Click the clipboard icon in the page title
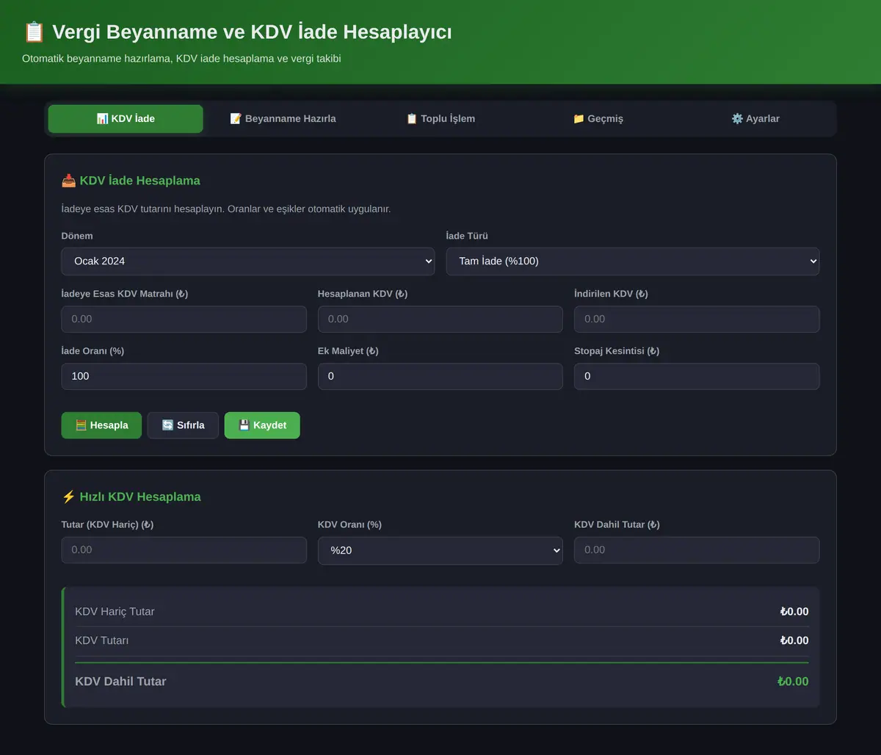This screenshot has width=881, height=755. tap(34, 32)
